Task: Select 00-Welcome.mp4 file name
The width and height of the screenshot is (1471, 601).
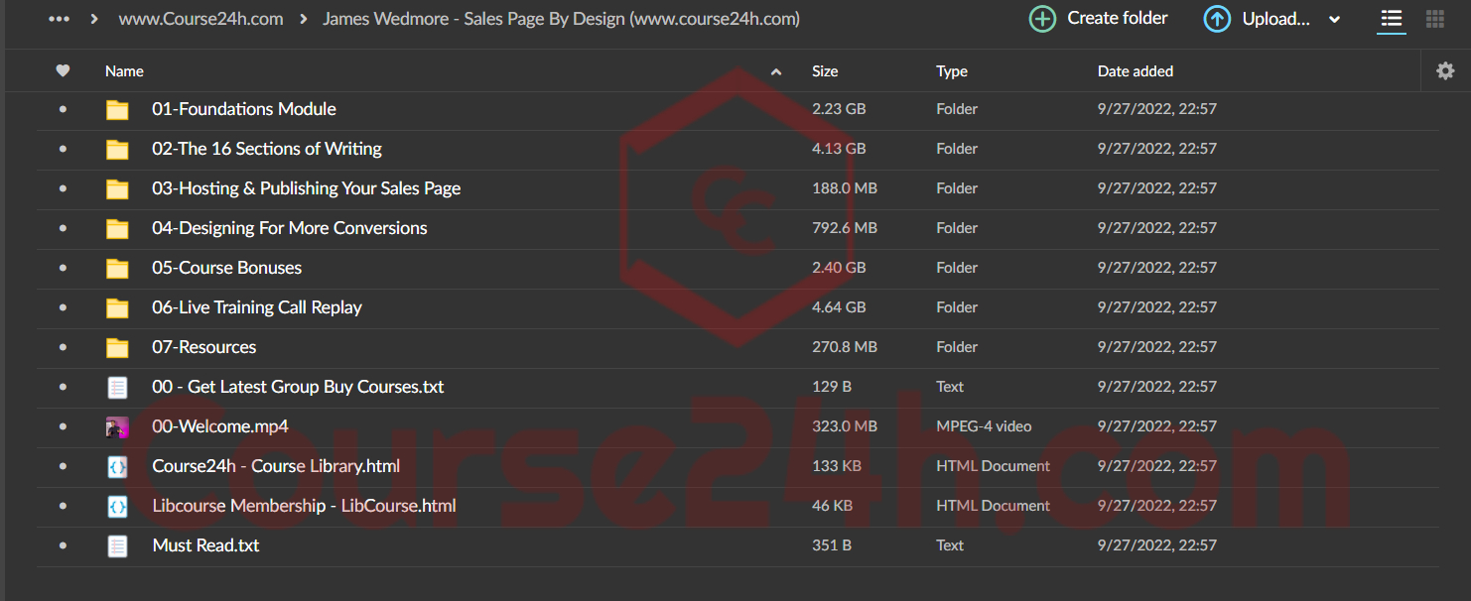Action: click(220, 426)
